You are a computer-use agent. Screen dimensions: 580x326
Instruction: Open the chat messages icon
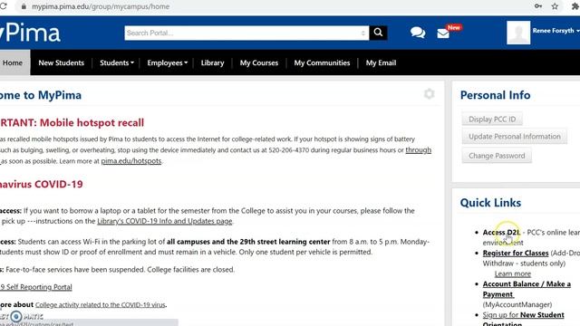[418, 33]
